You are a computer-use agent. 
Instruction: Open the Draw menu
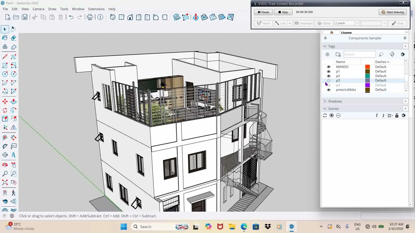pyautogui.click(x=52, y=9)
